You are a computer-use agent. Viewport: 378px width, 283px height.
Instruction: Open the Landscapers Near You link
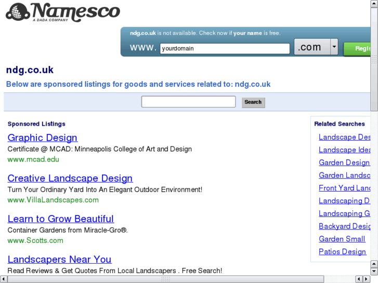[60, 260]
